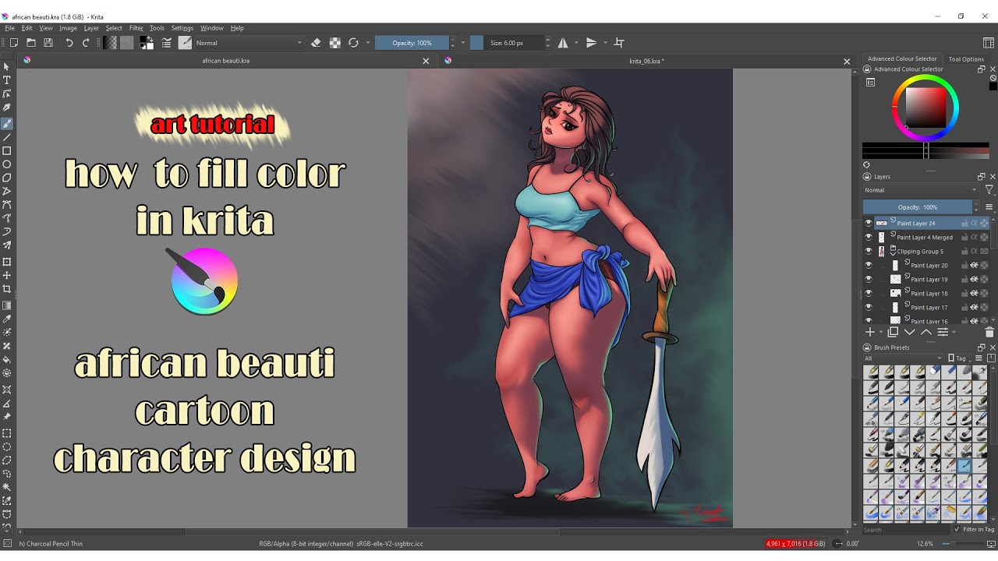Open the Layer menu
The width and height of the screenshot is (998, 561).
(91, 28)
